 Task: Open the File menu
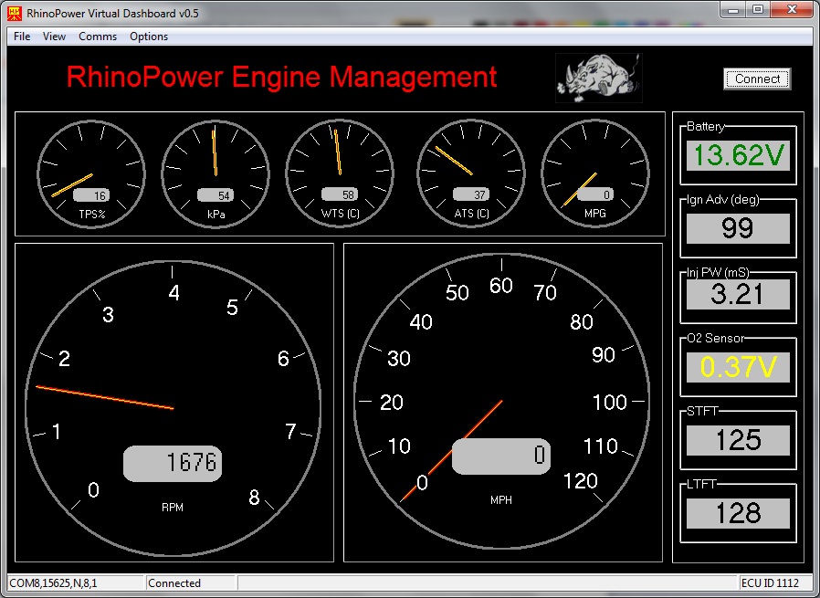(x=22, y=37)
